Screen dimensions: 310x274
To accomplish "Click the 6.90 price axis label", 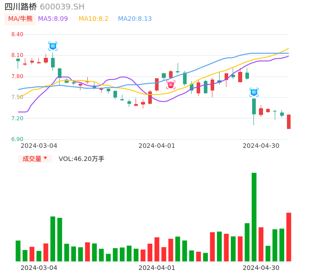I will click(x=17, y=139).
